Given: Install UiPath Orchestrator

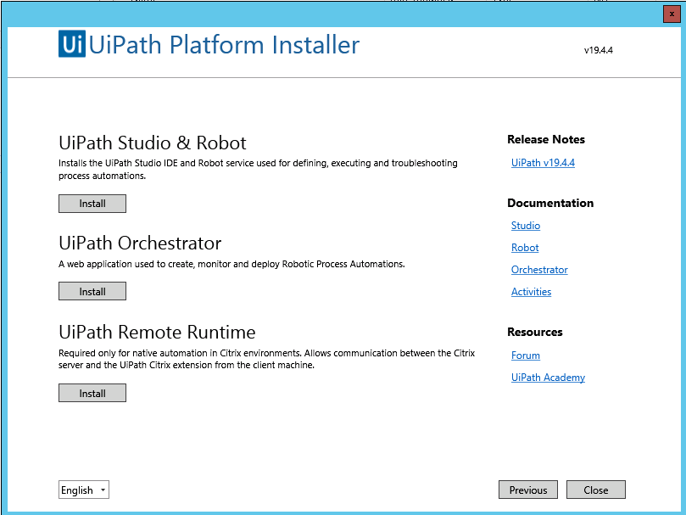Looking at the screenshot, I should tap(92, 292).
